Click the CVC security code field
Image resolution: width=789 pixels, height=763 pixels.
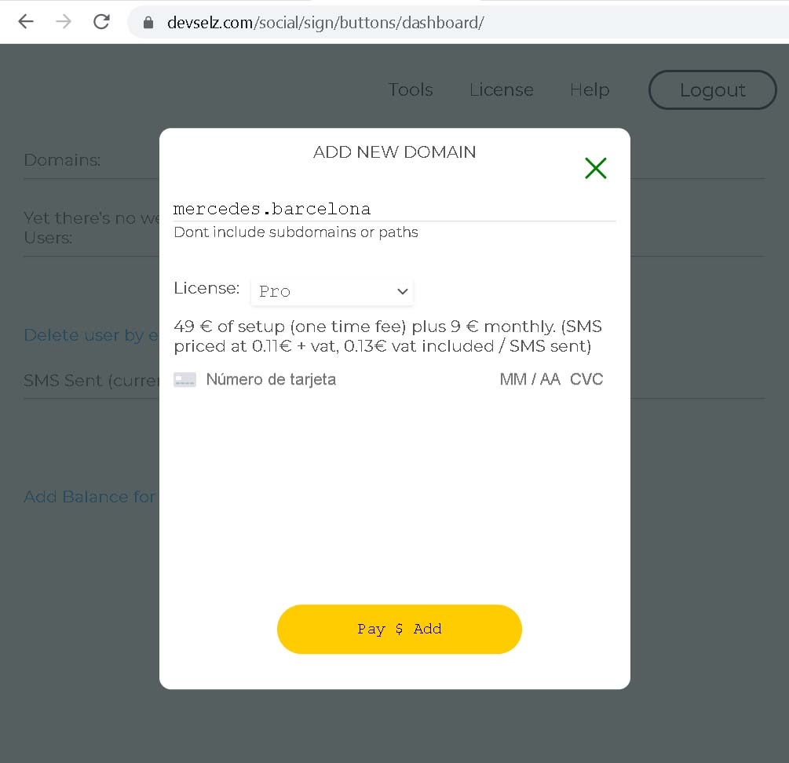(x=586, y=380)
